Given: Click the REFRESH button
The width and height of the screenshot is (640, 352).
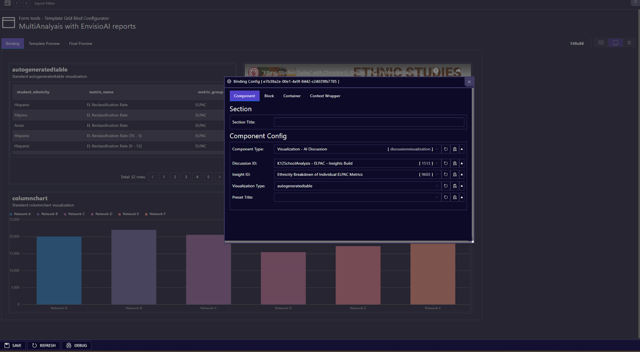Looking at the screenshot, I should click(x=44, y=345).
